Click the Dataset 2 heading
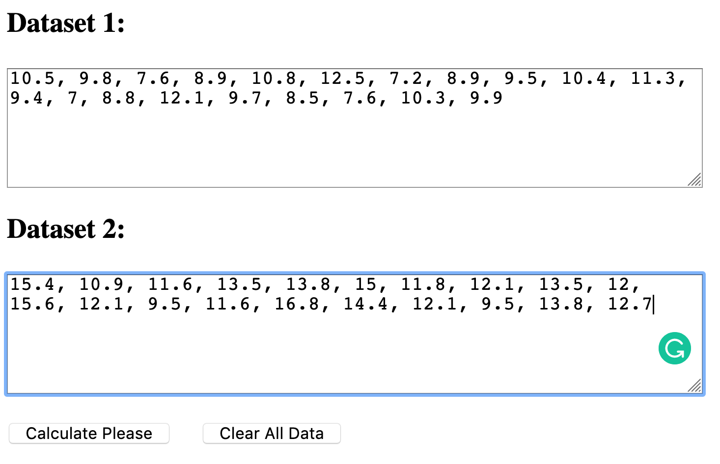This screenshot has height=464, width=720. coord(66,229)
